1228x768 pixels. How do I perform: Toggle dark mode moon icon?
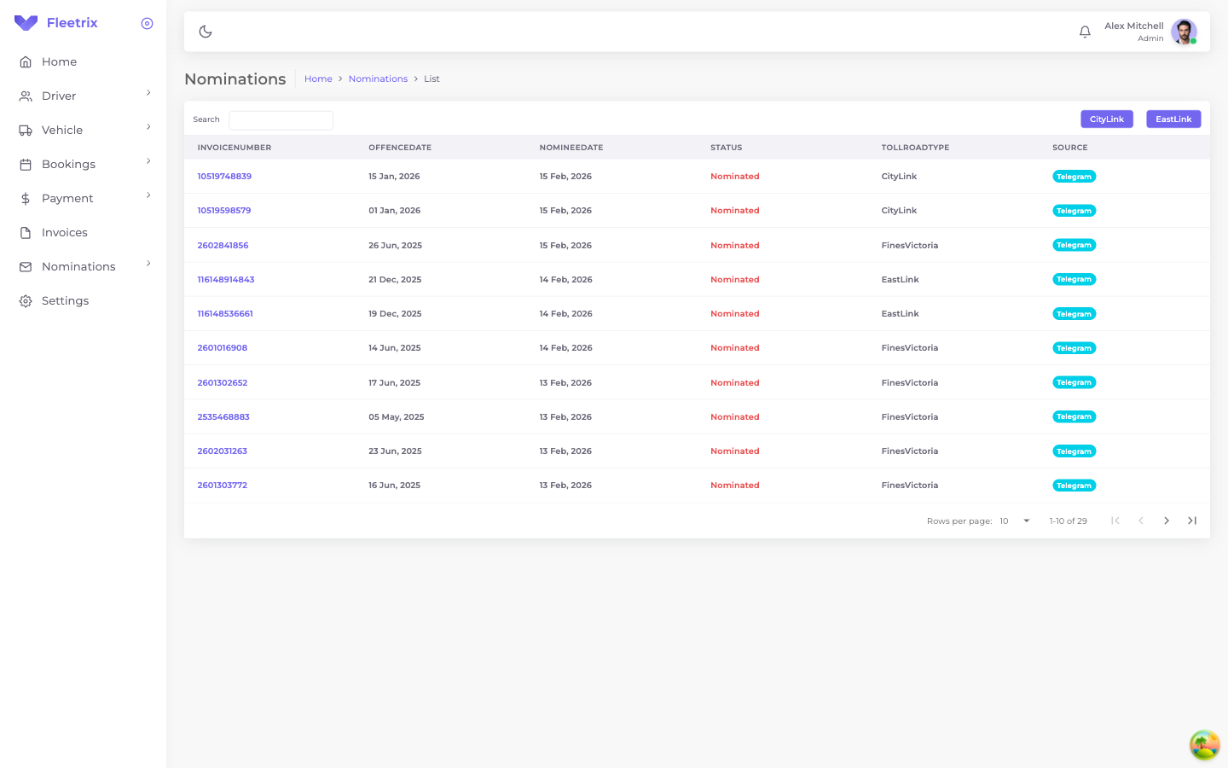(206, 32)
